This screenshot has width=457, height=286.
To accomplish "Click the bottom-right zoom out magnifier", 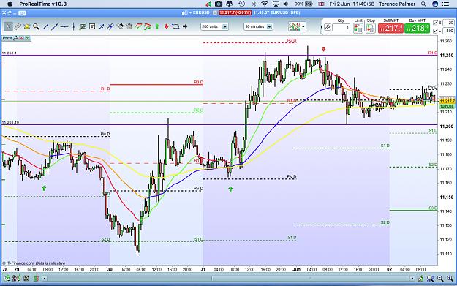I will coord(440,279).
